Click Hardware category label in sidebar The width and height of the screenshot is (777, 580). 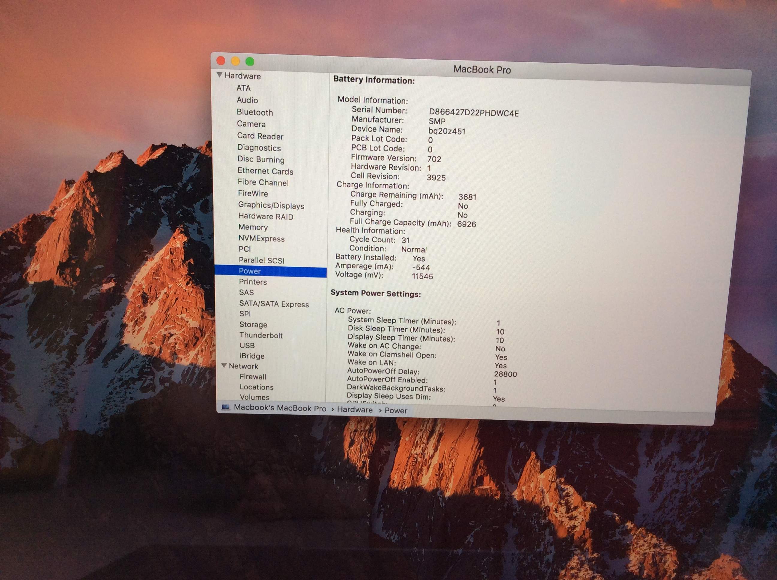[x=243, y=76]
